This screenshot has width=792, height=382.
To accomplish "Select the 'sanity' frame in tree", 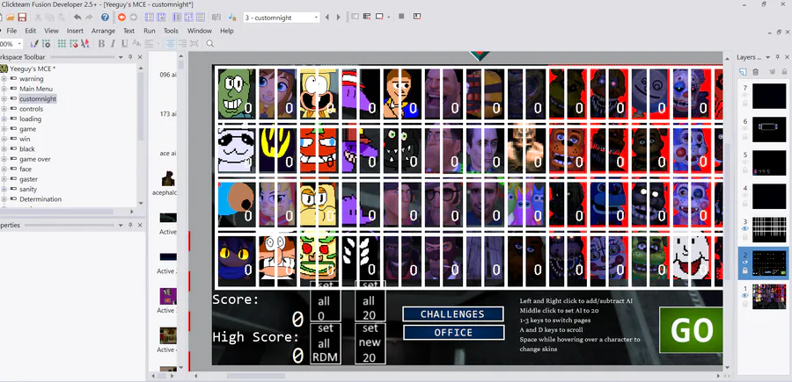I will pyautogui.click(x=28, y=190).
